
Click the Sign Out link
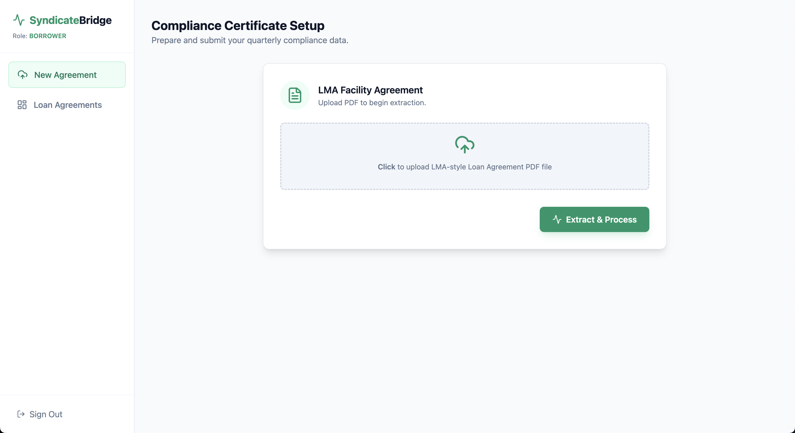pyautogui.click(x=46, y=414)
